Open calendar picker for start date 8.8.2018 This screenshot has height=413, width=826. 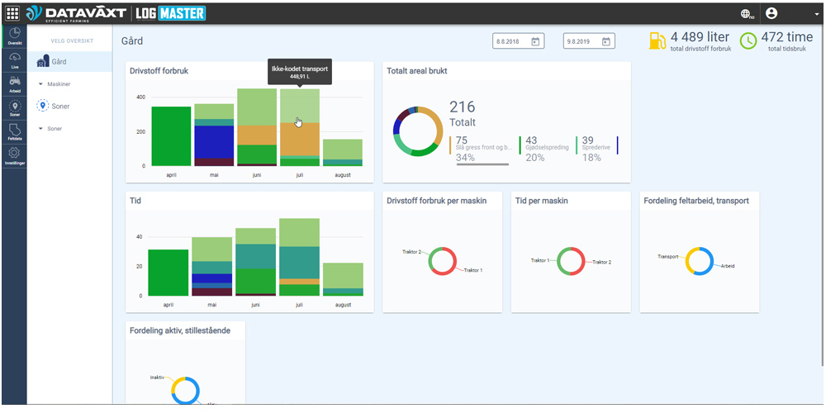pyautogui.click(x=535, y=41)
